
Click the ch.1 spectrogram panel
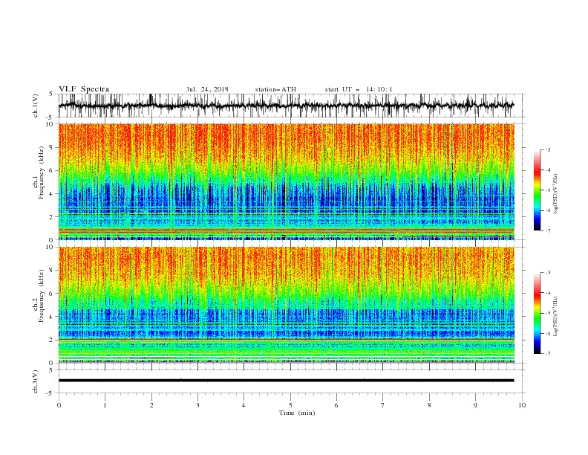pyautogui.click(x=286, y=181)
